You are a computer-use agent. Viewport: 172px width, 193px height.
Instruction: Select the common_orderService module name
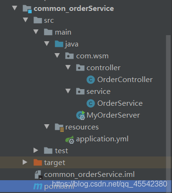[74, 9]
